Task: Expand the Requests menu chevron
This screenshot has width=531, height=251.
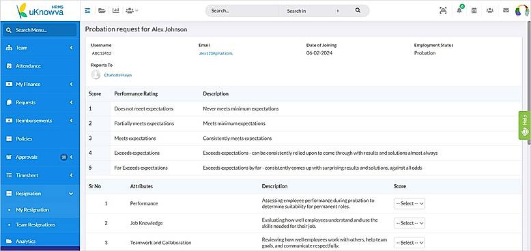Action: [72, 102]
